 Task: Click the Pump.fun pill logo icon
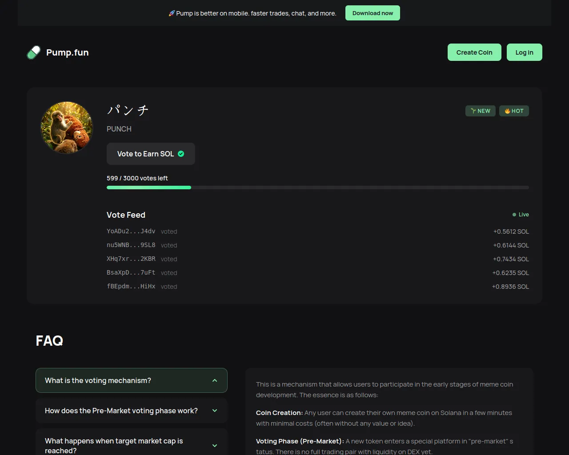[34, 52]
